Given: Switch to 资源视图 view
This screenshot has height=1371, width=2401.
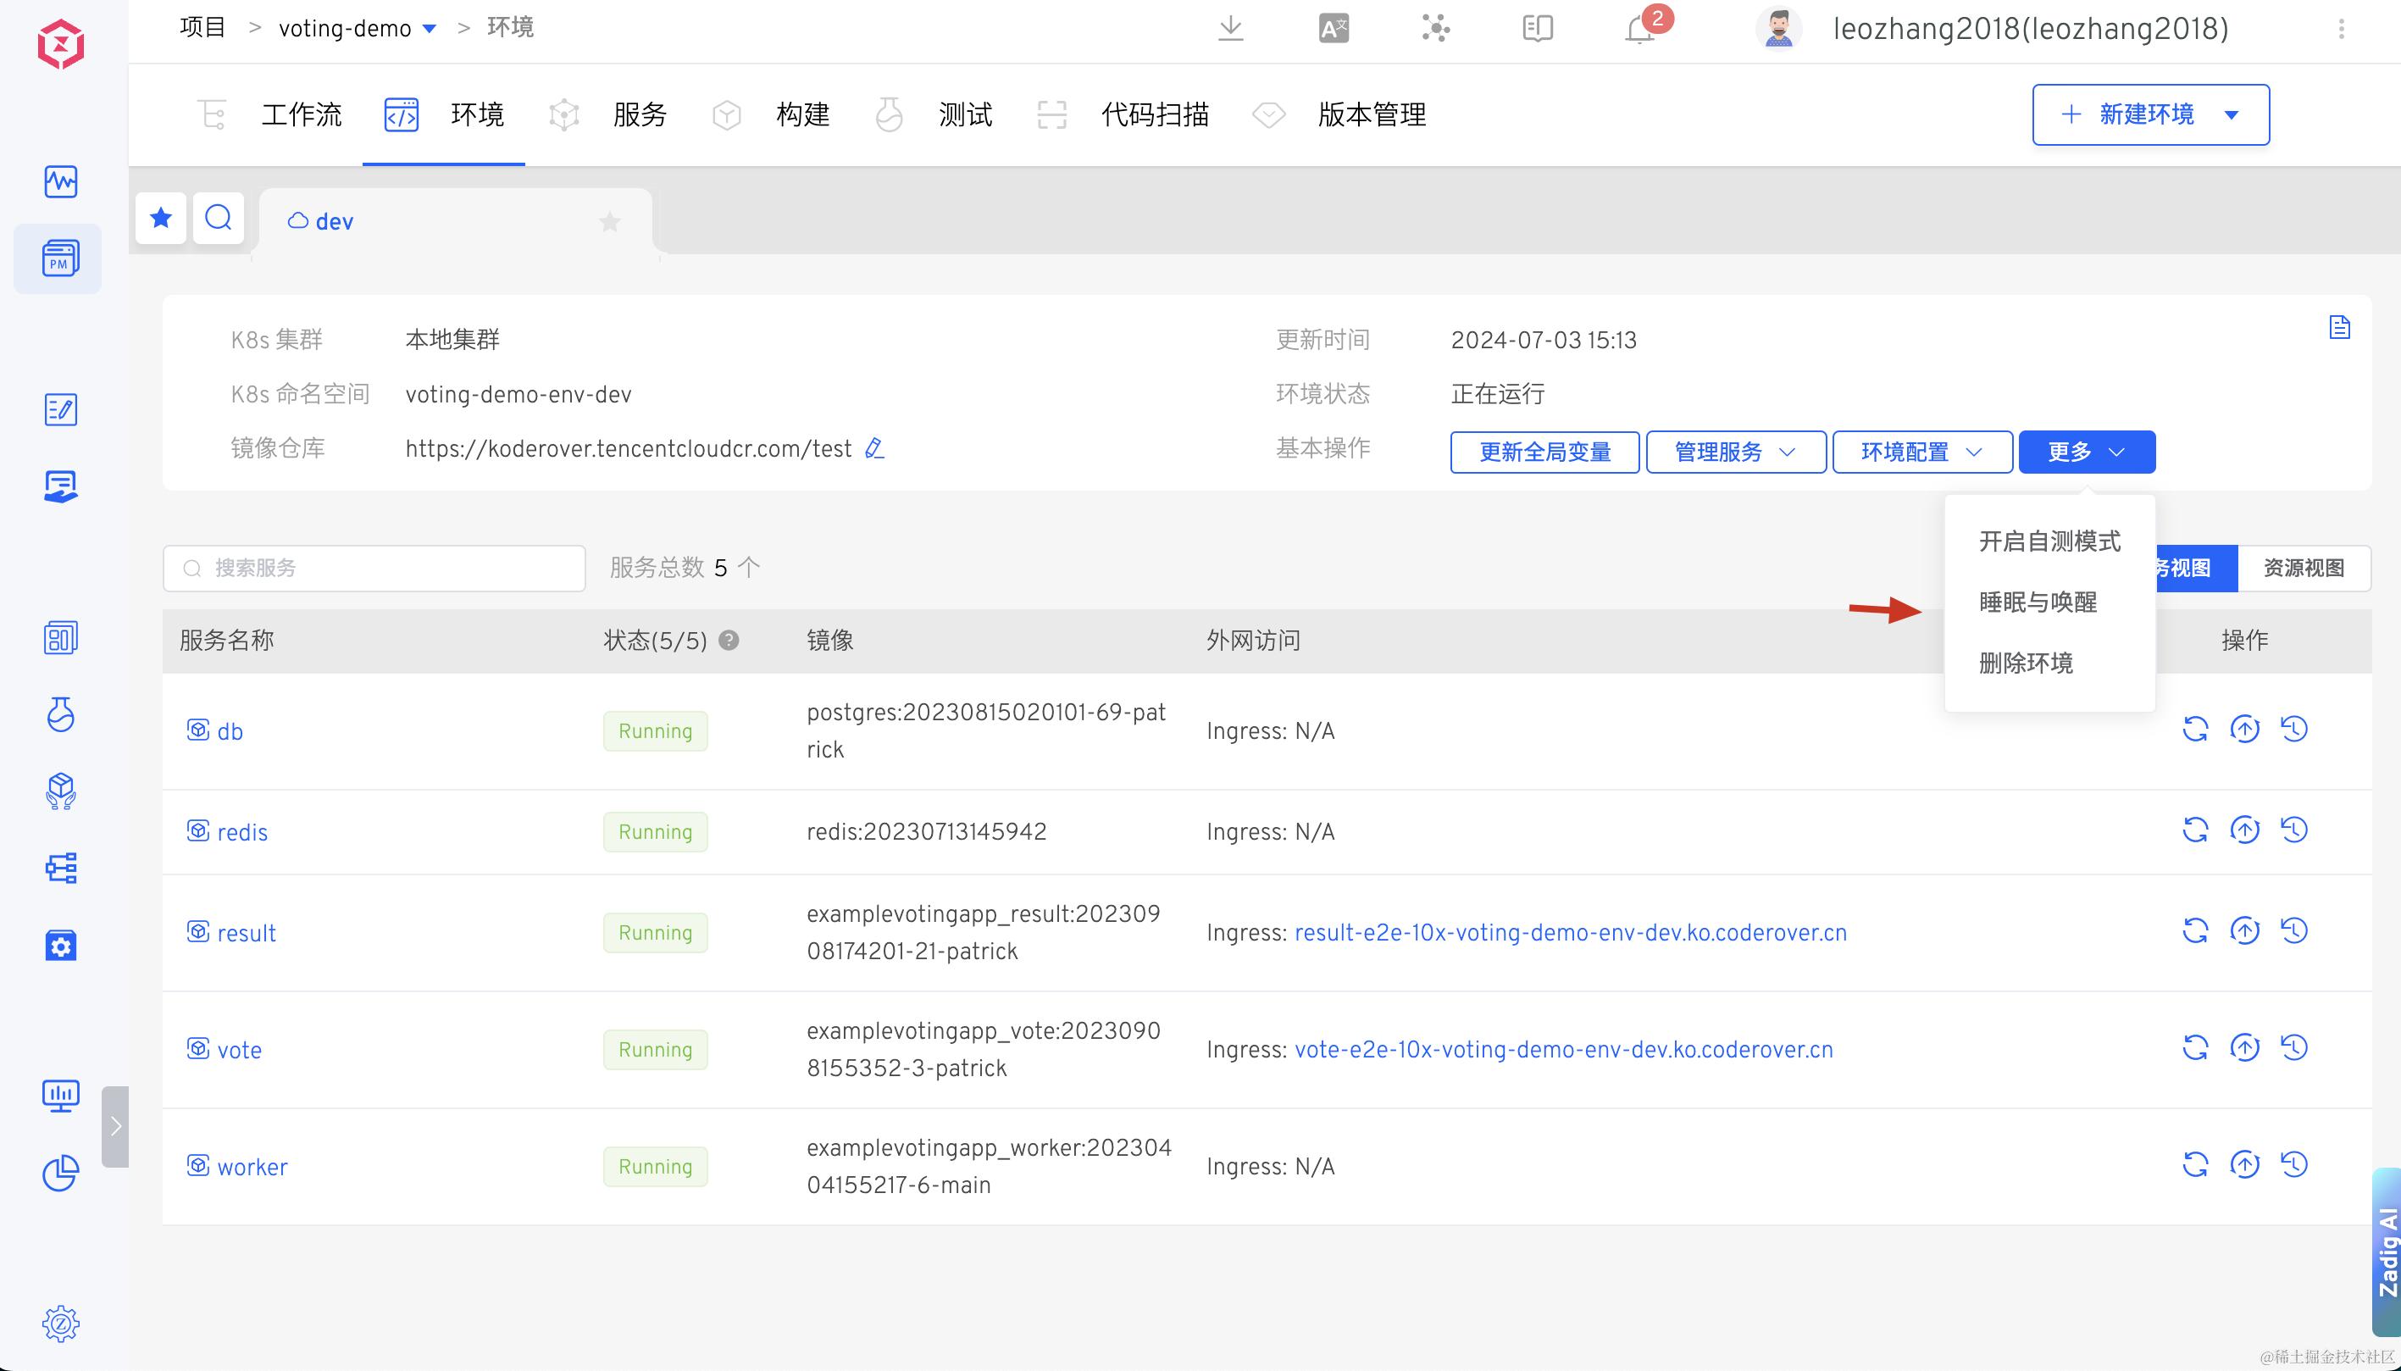Looking at the screenshot, I should click(x=2303, y=568).
